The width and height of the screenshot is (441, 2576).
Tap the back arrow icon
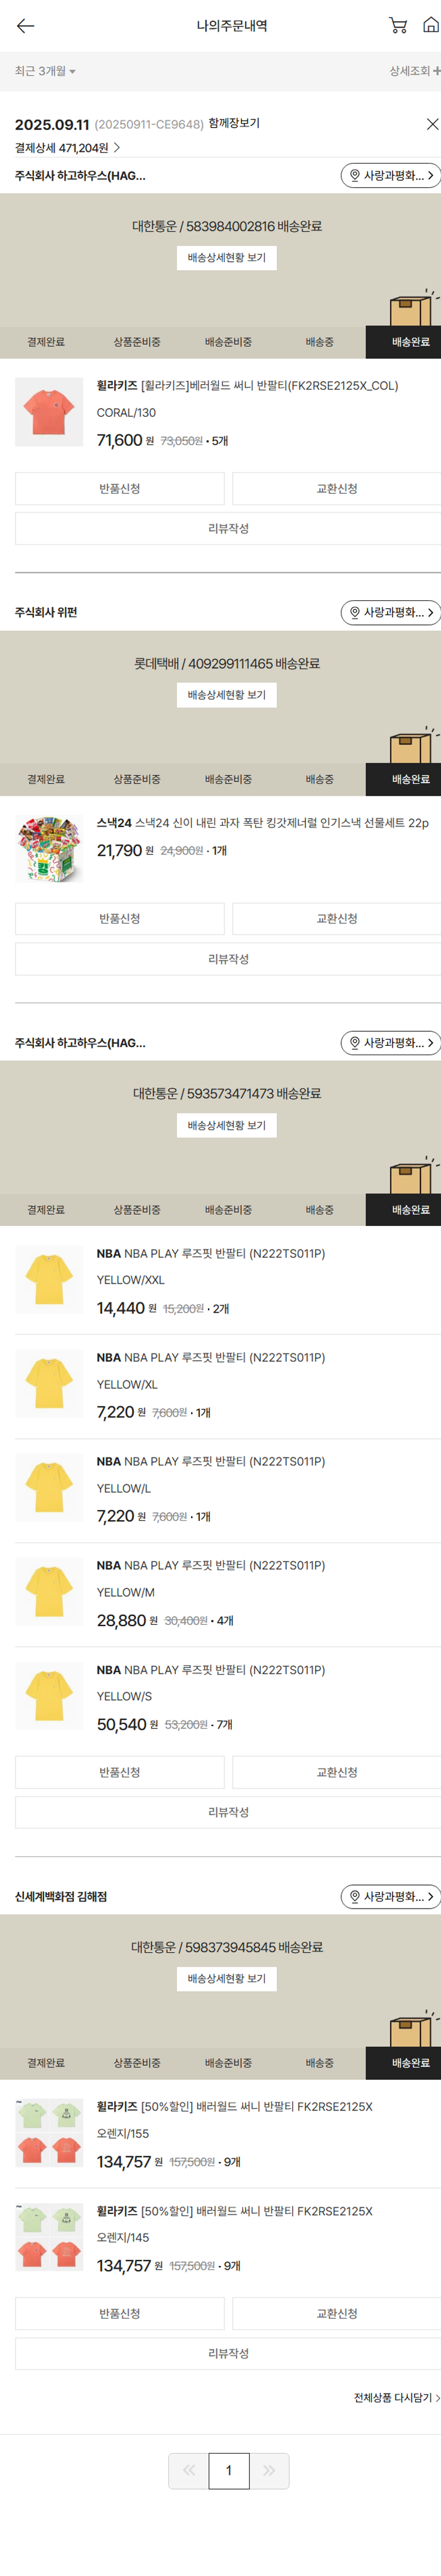(26, 26)
